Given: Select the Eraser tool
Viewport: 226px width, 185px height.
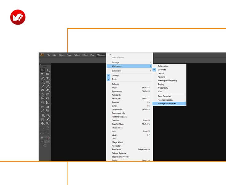Looking at the screenshot, I should (x=47, y=90).
